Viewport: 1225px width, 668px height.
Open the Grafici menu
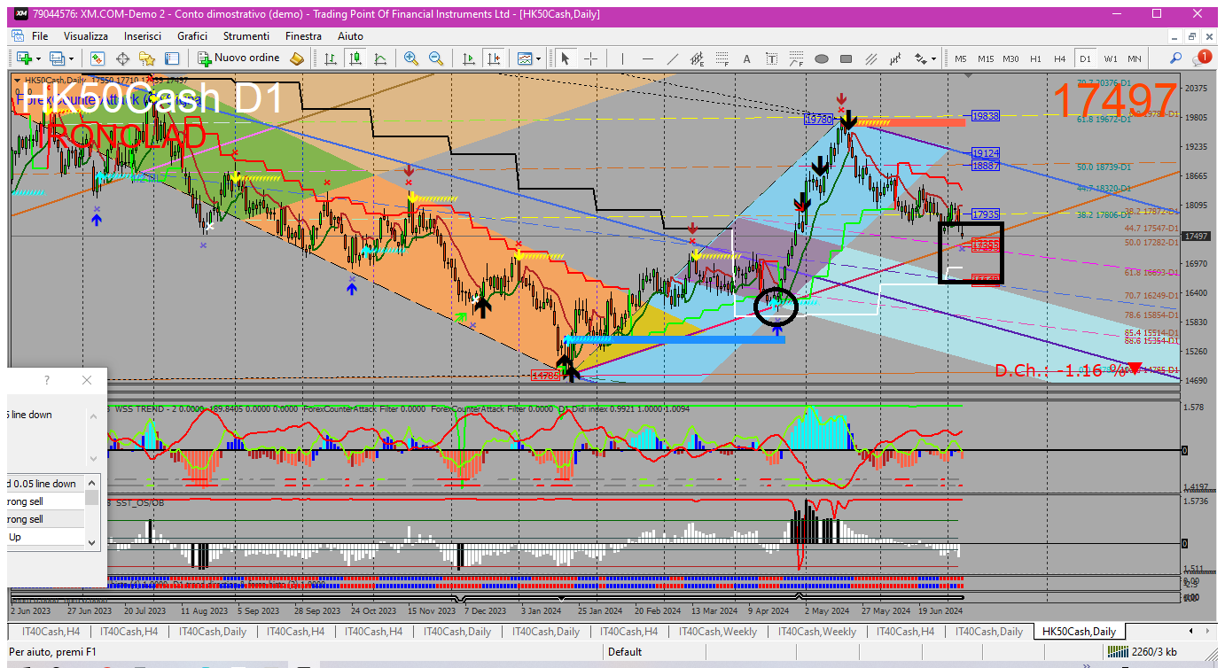pyautogui.click(x=192, y=36)
